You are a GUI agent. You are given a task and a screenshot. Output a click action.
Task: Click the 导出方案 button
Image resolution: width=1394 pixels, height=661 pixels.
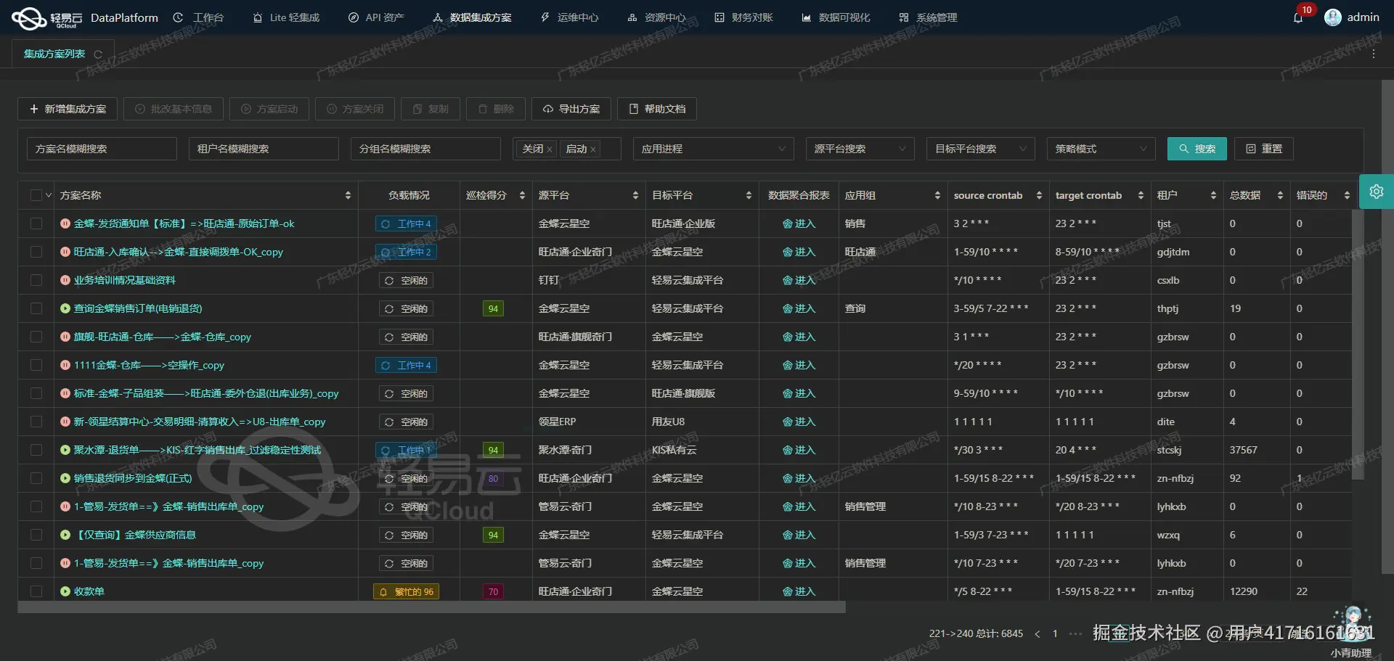571,109
